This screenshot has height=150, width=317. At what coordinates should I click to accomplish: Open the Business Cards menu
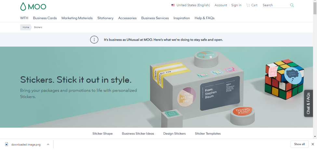pos(45,18)
